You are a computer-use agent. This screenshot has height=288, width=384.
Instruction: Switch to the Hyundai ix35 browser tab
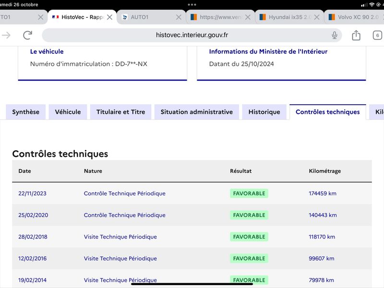289,17
